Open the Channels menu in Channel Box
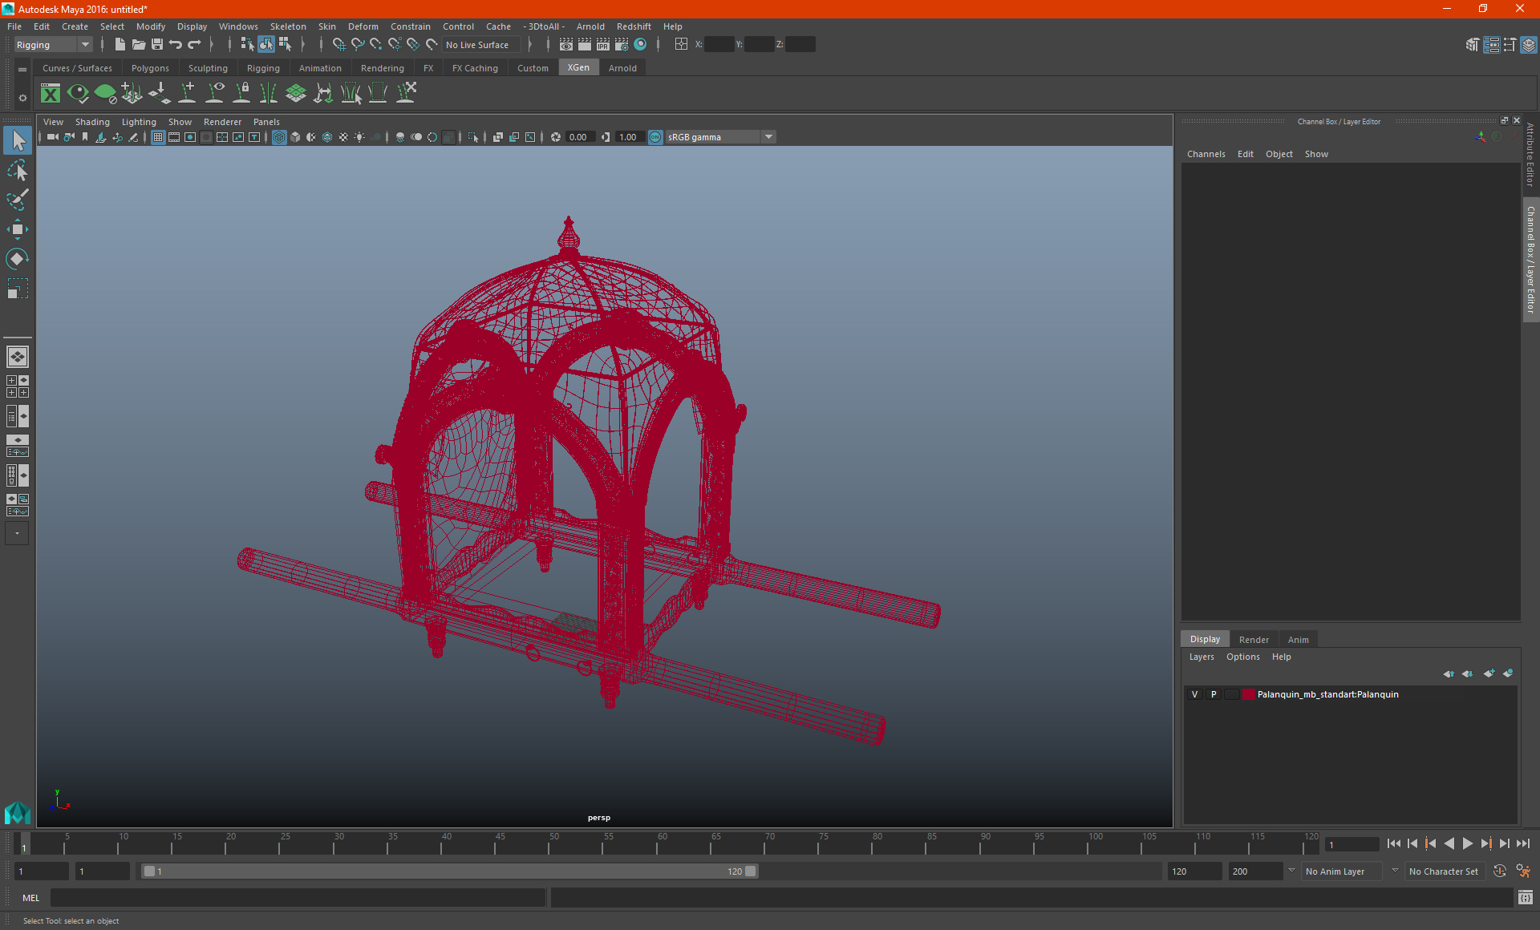 (1206, 154)
